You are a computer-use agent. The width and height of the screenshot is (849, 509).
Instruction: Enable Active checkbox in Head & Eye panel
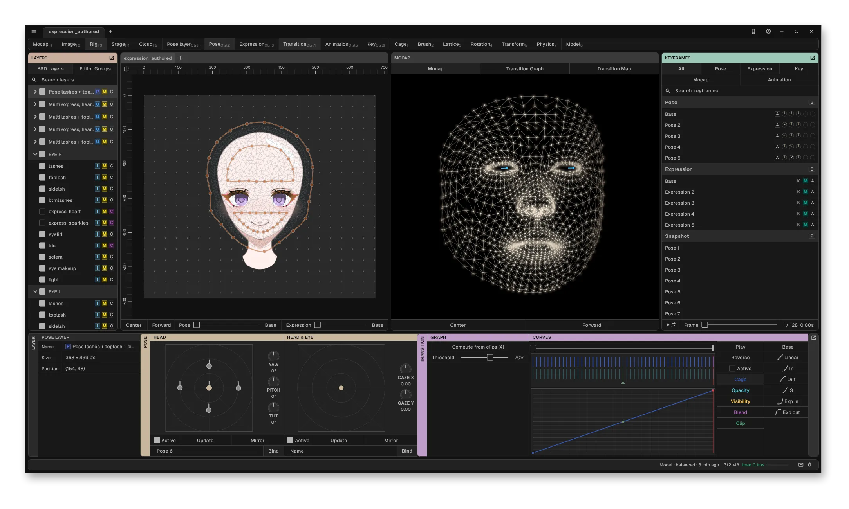pos(290,440)
